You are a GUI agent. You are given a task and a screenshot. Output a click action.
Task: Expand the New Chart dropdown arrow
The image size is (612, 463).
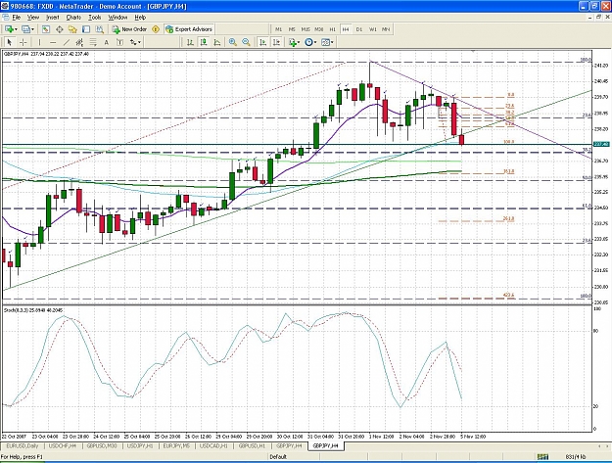(16, 29)
